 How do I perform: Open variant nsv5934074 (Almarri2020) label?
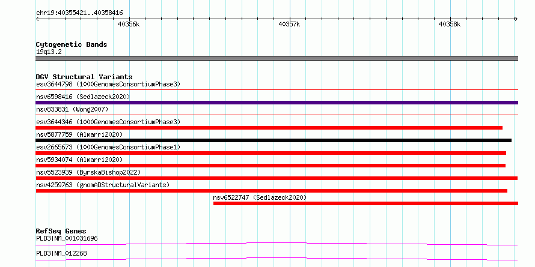79,160
